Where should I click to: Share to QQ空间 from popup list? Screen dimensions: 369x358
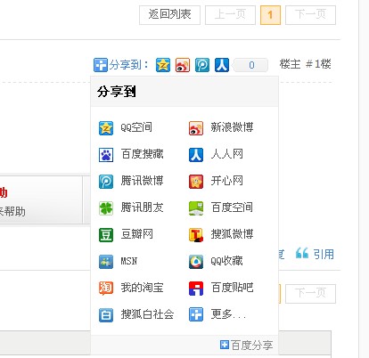click(x=126, y=128)
